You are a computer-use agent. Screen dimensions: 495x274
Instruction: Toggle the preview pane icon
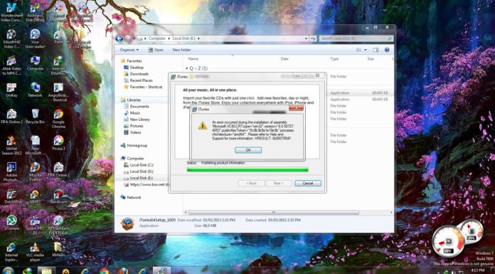376,50
